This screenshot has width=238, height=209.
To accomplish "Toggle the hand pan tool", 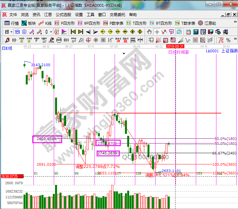I will [149, 32].
